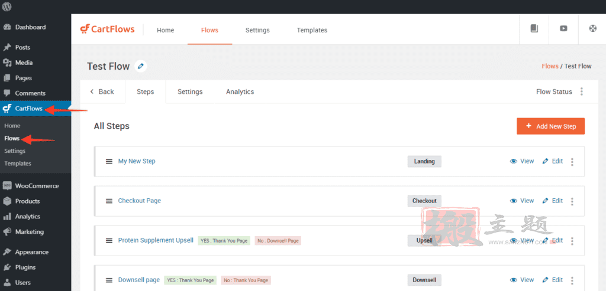Click the pencil icon for My New Step
This screenshot has width=606, height=291.
click(545, 162)
